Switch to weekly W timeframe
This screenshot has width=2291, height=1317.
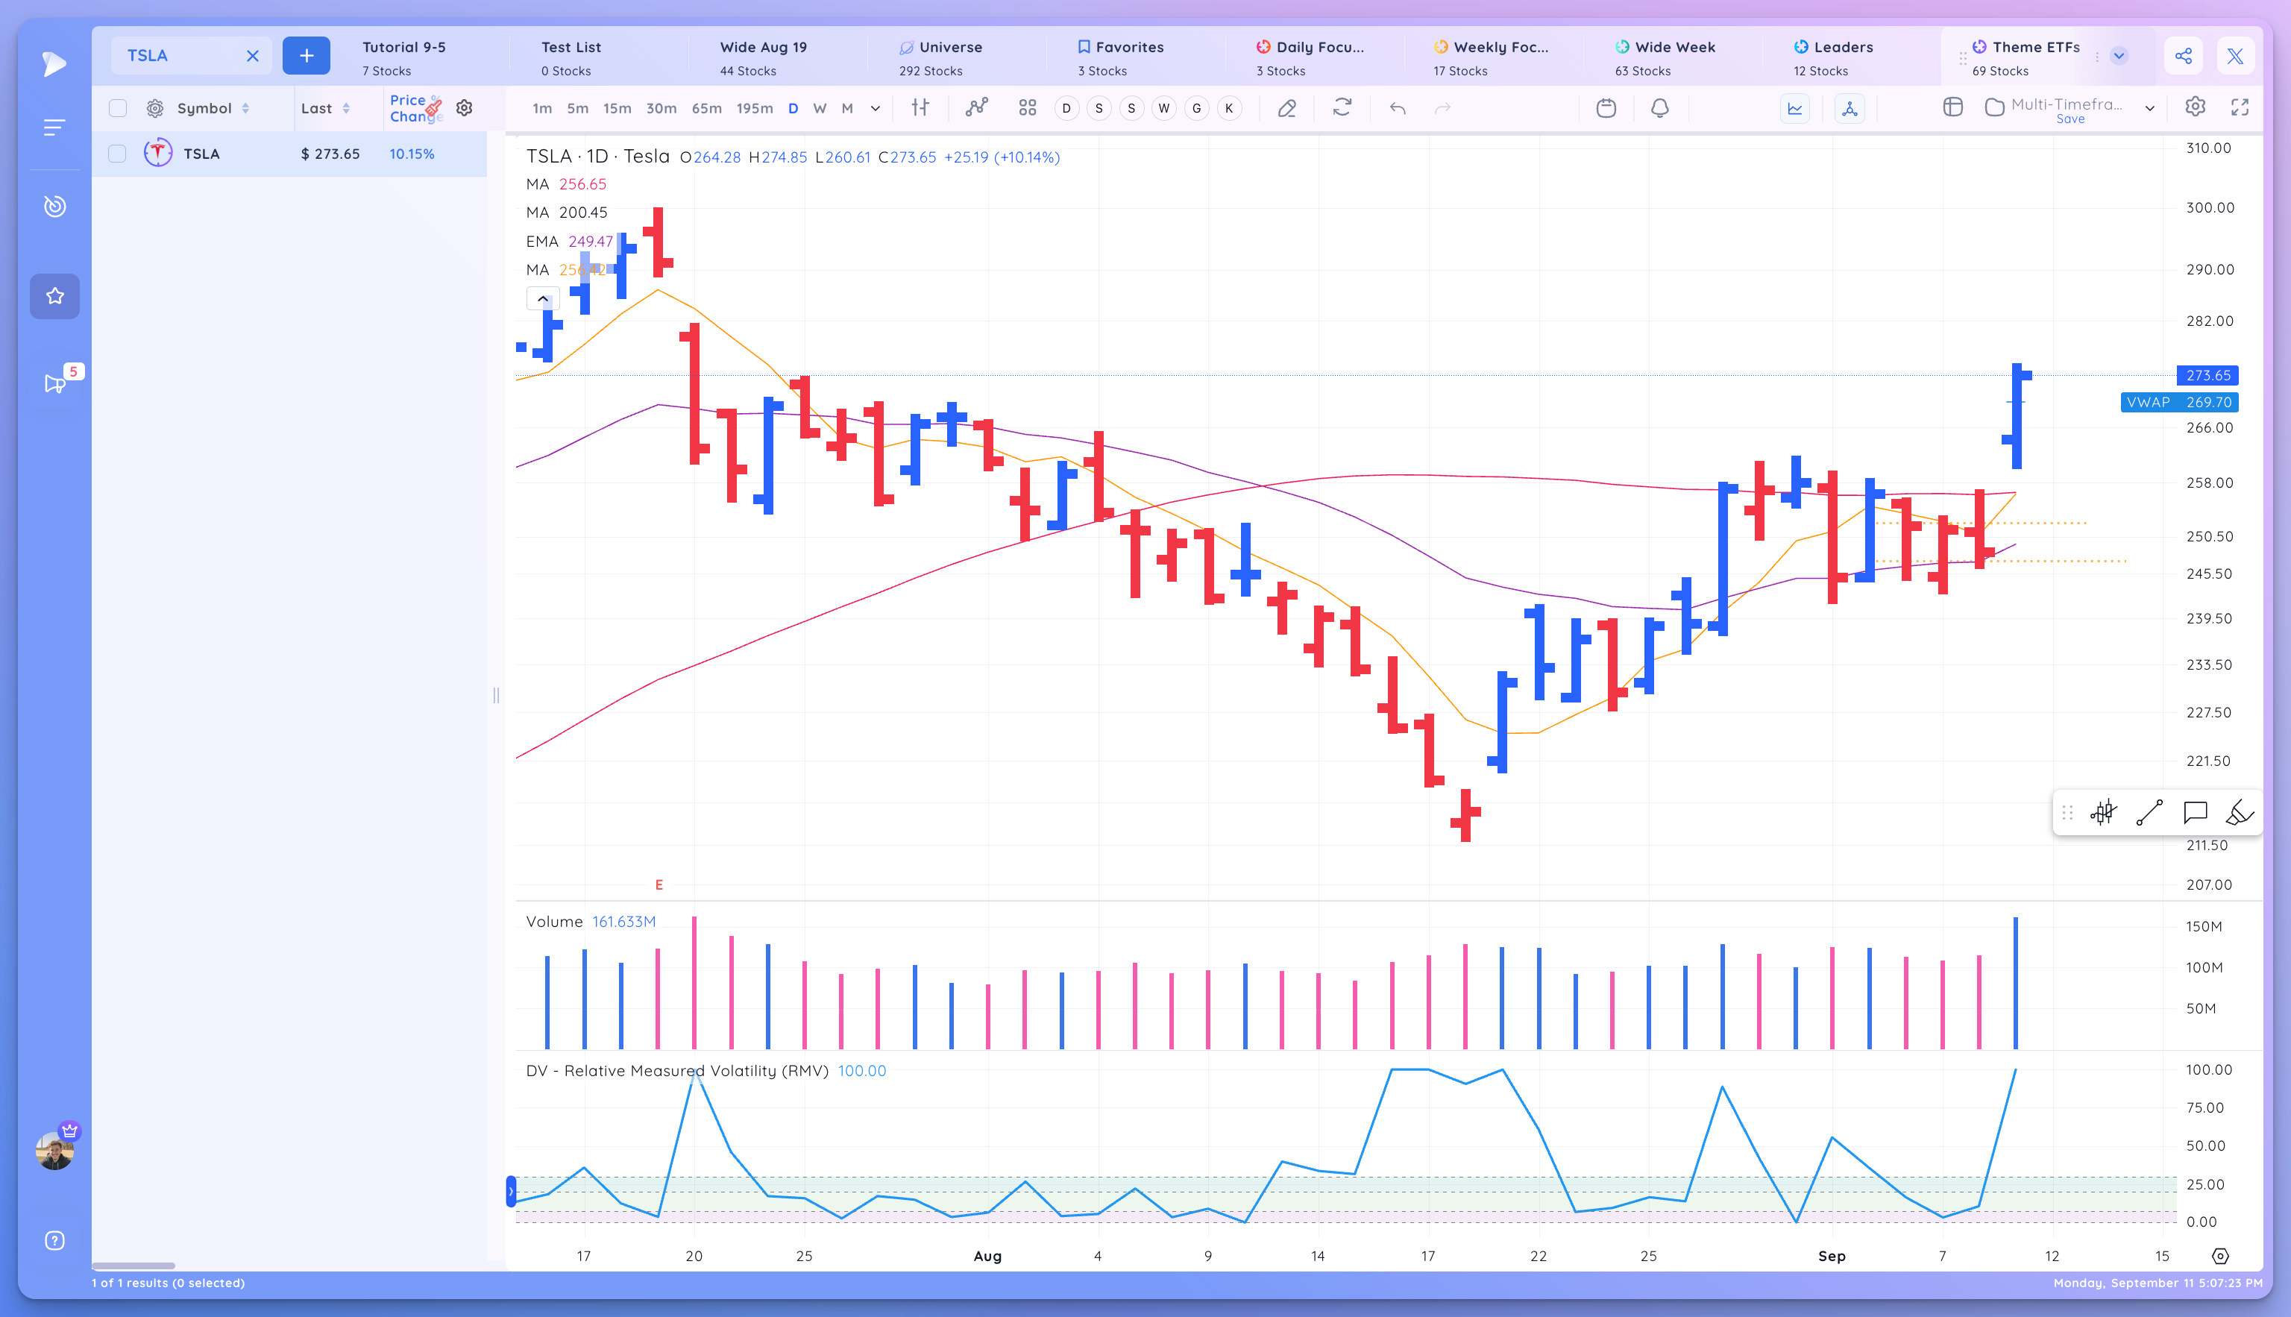tap(820, 109)
